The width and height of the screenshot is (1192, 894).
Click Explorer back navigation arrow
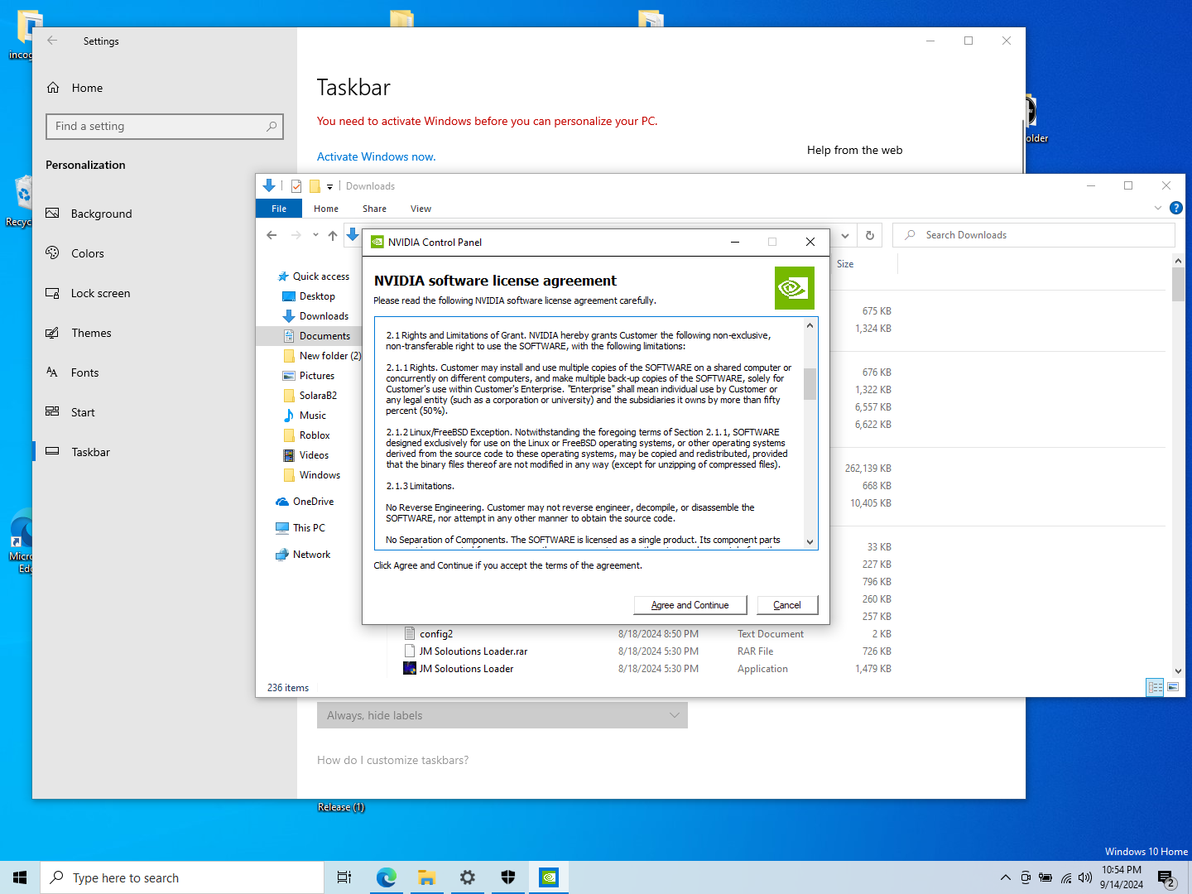click(x=272, y=235)
